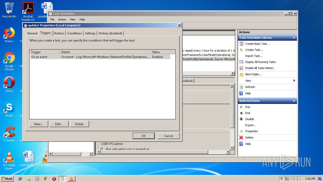This screenshot has height=182, width=323.
Task: Click Opera icon in taskbar
Action: click(54, 179)
